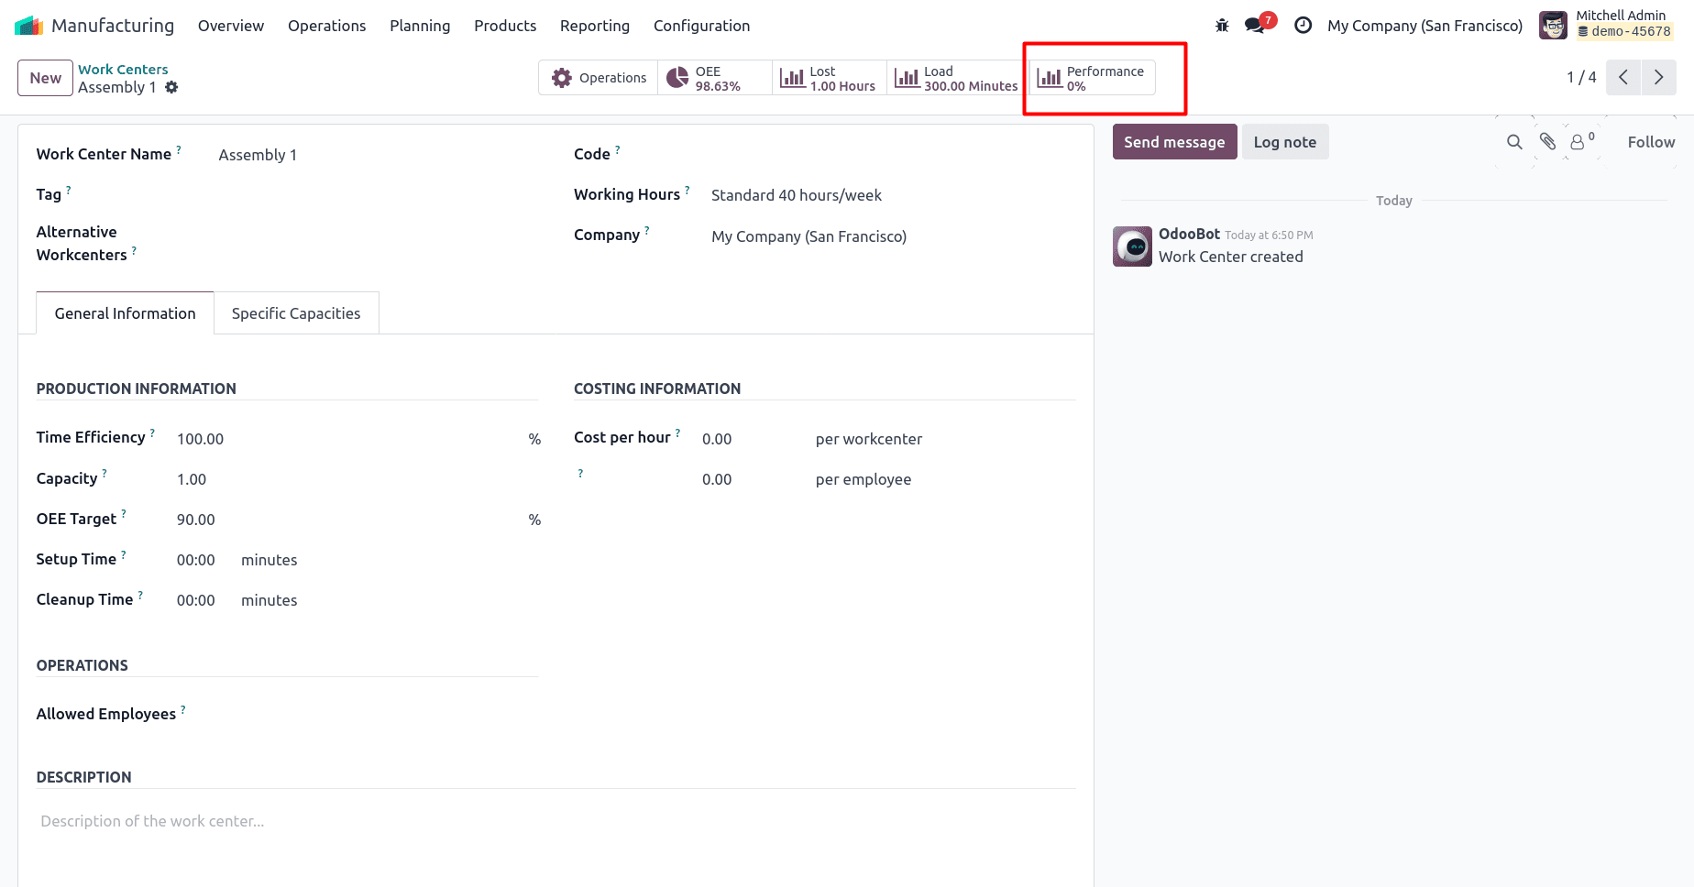View OEE statistics via pie chart icon
Viewport: 1694px width, 887px height.
point(713,78)
